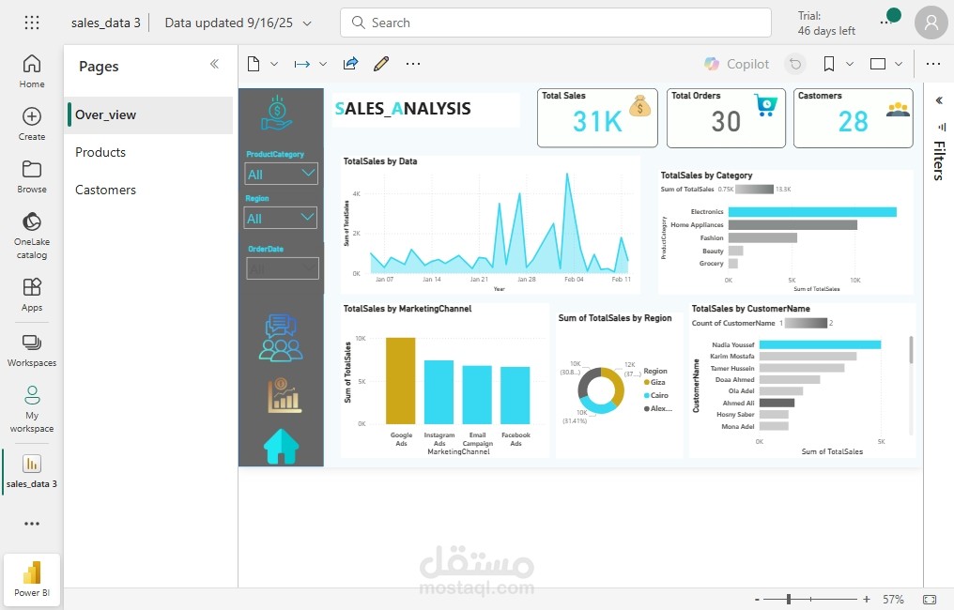The image size is (954, 610).
Task: Click Trial 46 days left text
Action: point(826,23)
